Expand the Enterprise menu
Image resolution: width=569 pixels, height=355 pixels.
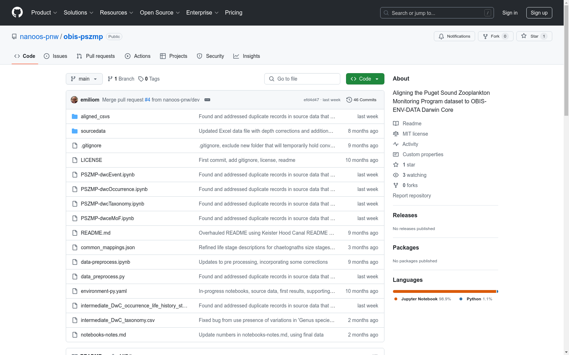pos(202,13)
